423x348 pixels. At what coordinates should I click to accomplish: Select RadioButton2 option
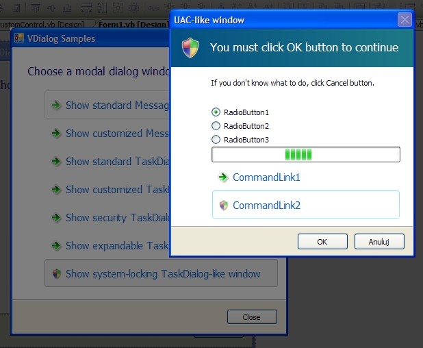[x=240, y=126]
